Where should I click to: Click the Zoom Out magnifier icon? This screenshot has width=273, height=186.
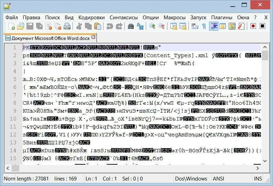162,26
